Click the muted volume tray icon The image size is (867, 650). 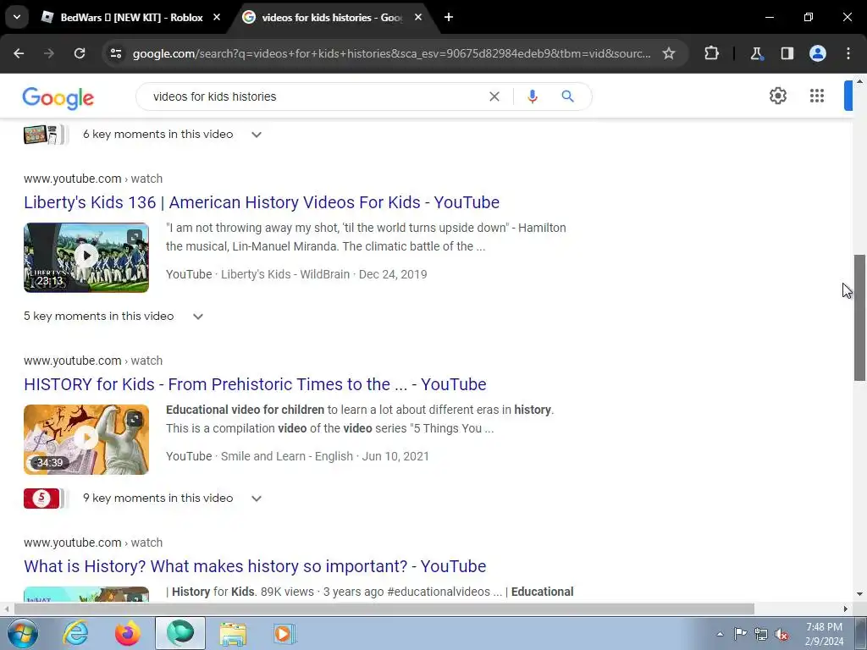(781, 634)
